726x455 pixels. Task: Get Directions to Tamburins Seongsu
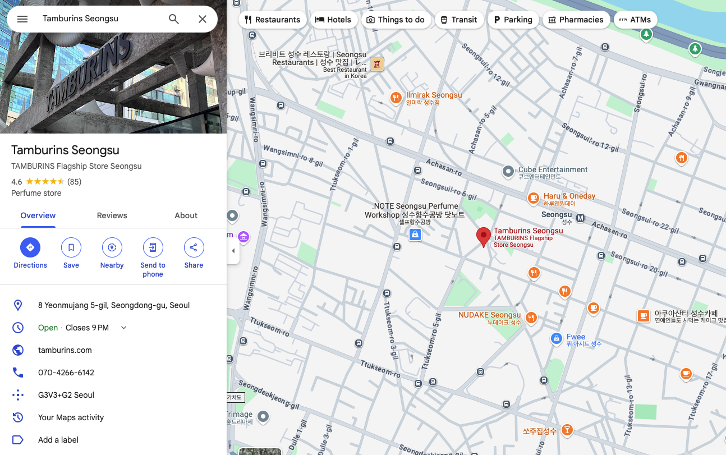(x=30, y=247)
